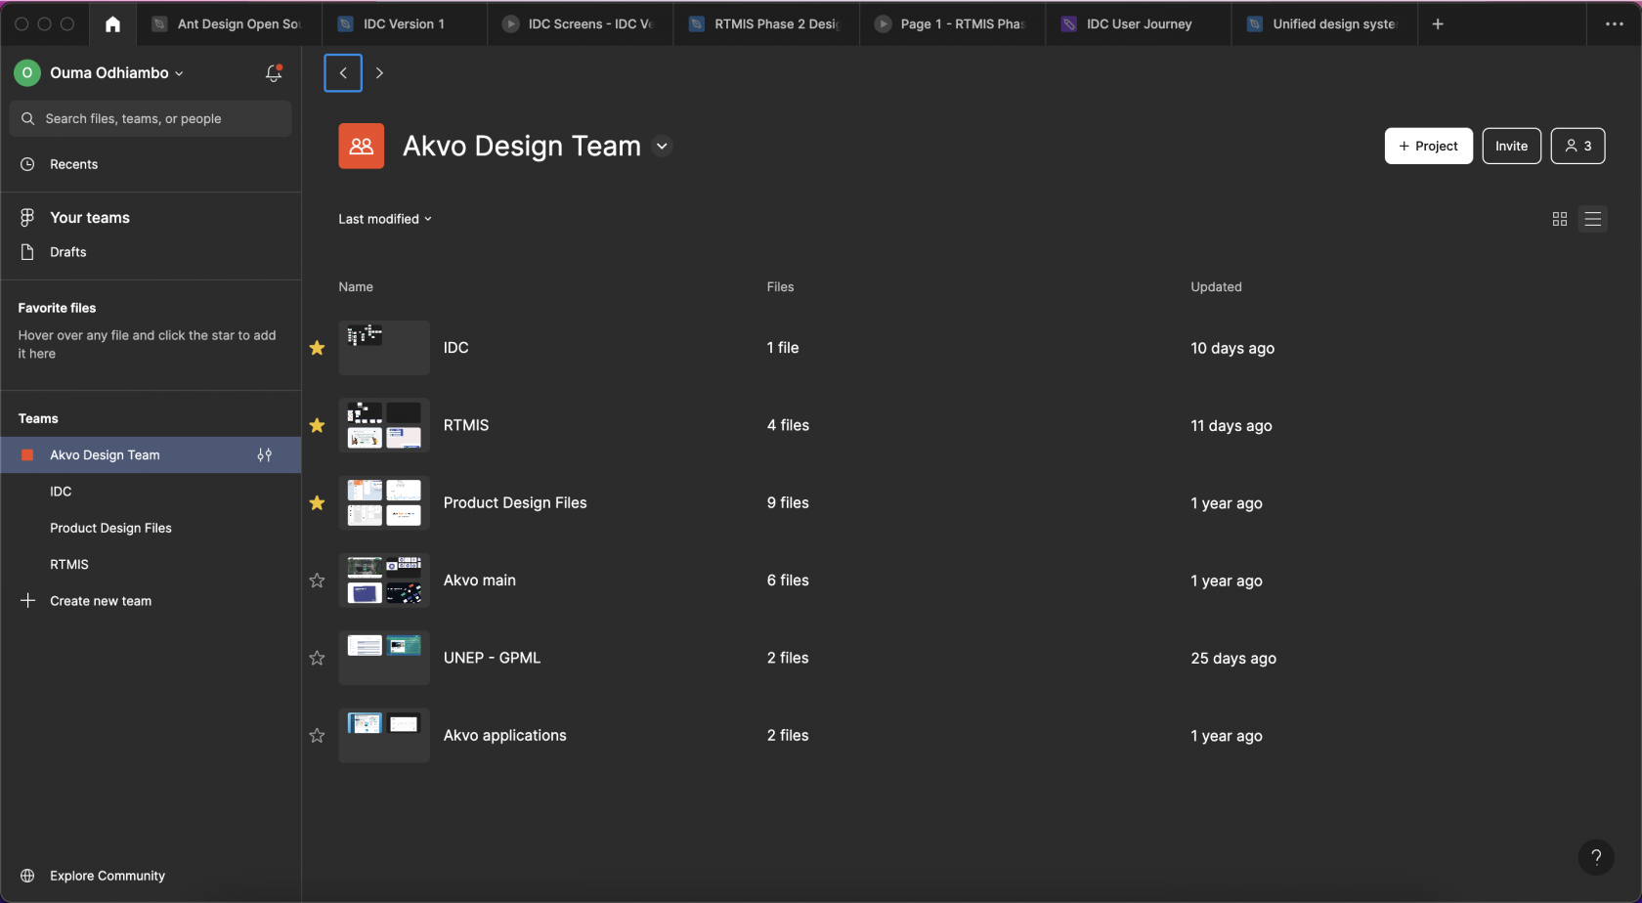Star the Akvo main project
The image size is (1642, 903).
[x=317, y=580]
